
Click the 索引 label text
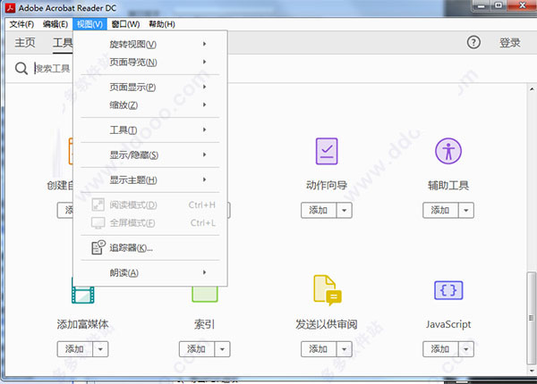coord(204,324)
